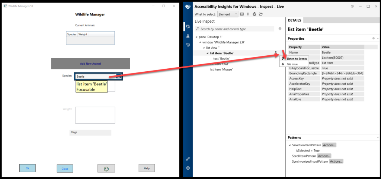
Task: Click the Species column header
Action: point(72,35)
